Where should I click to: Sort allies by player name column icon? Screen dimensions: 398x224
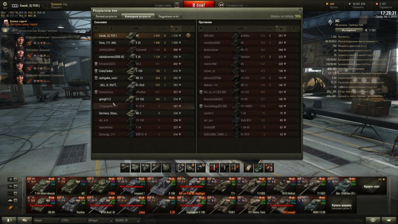[112, 29]
